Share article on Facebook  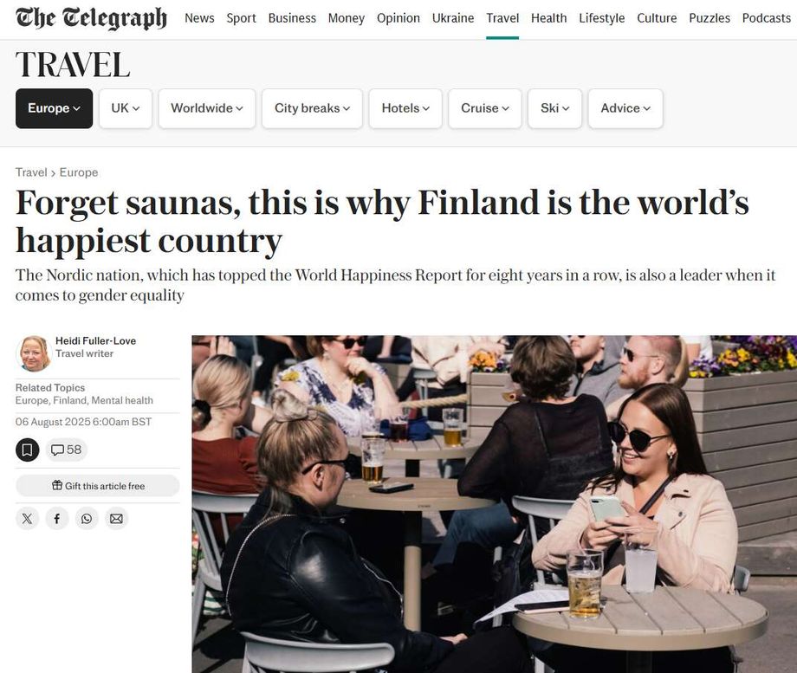tap(57, 519)
